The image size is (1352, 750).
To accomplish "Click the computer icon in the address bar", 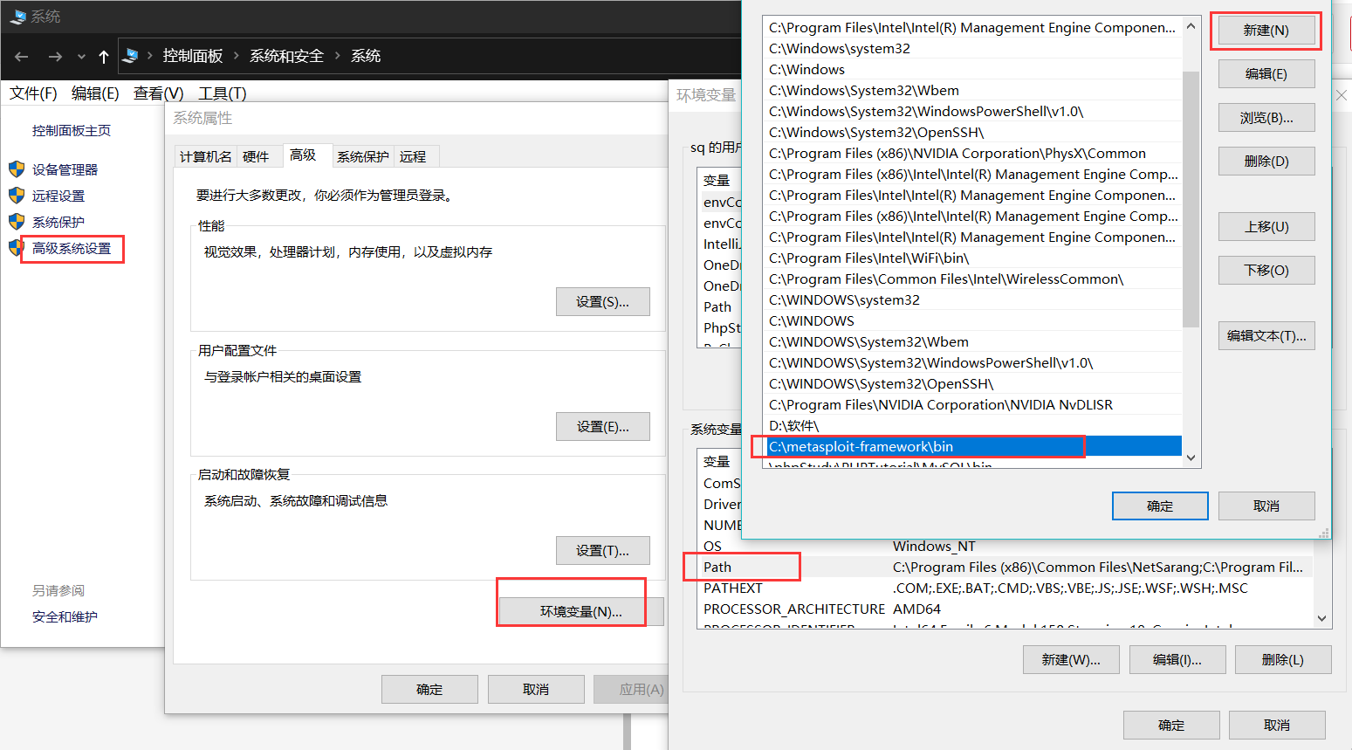I will (x=133, y=55).
